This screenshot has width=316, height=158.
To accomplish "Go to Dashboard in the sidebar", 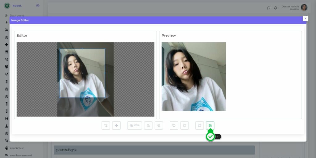I will point(17,15).
